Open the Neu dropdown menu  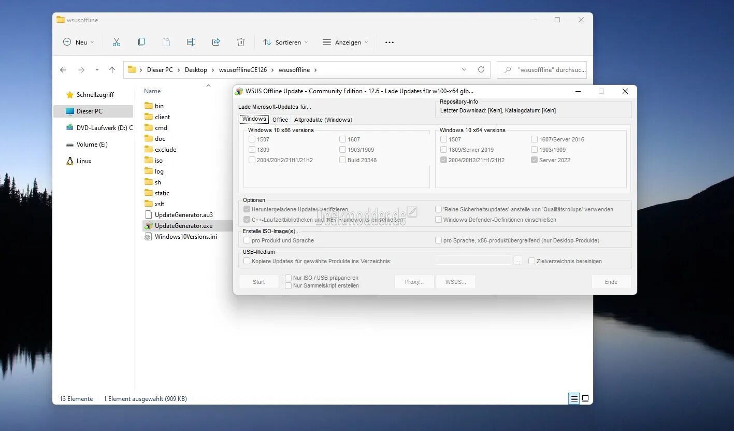(x=79, y=42)
